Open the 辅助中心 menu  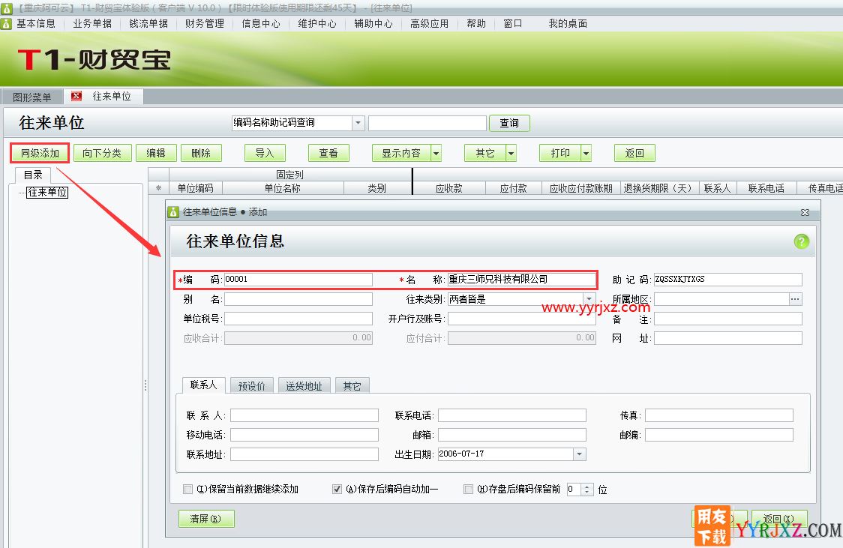click(373, 24)
